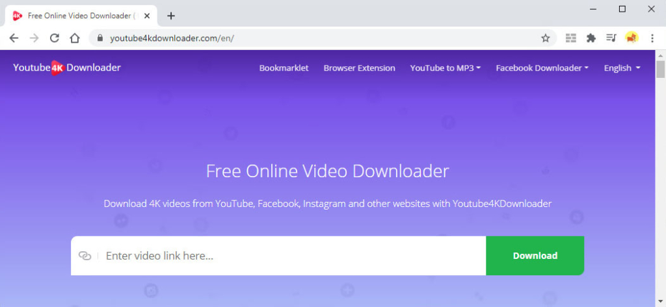Image resolution: width=666 pixels, height=307 pixels.
Task: Click the green Download button
Action: (535, 256)
